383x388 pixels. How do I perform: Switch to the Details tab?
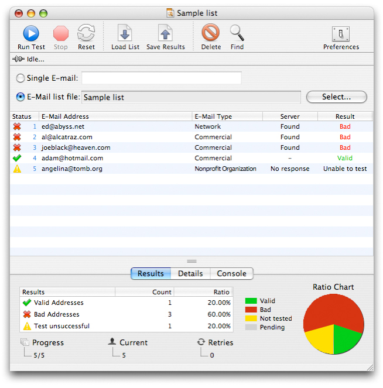point(190,273)
